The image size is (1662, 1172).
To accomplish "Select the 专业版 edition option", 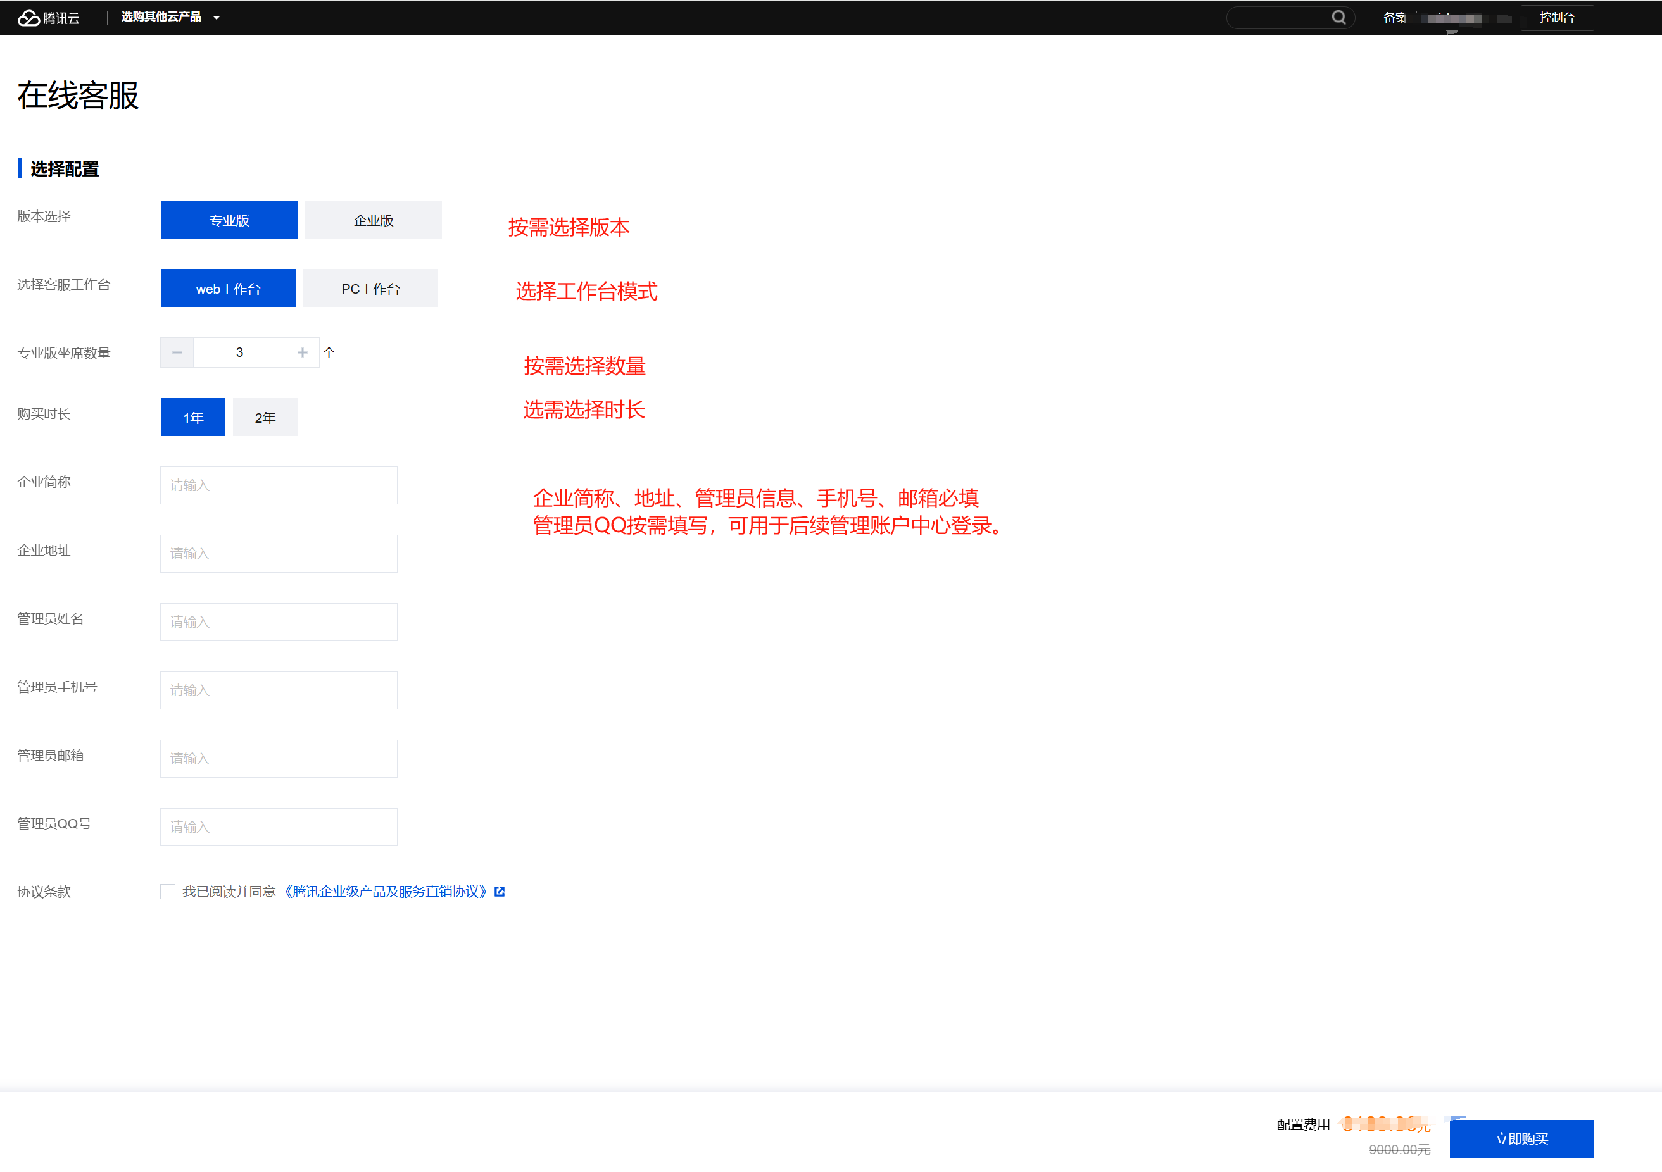I will 229,220.
